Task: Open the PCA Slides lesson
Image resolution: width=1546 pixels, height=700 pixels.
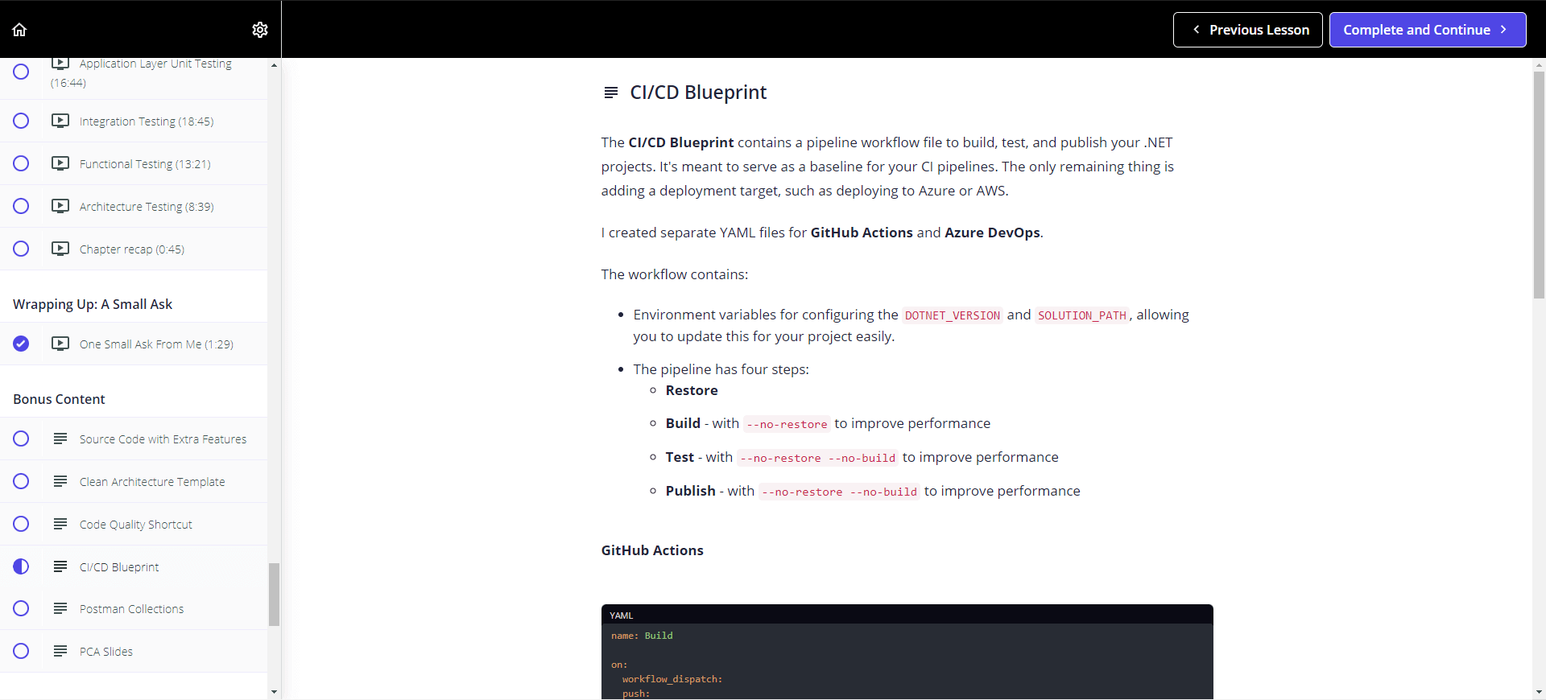Action: pos(106,652)
